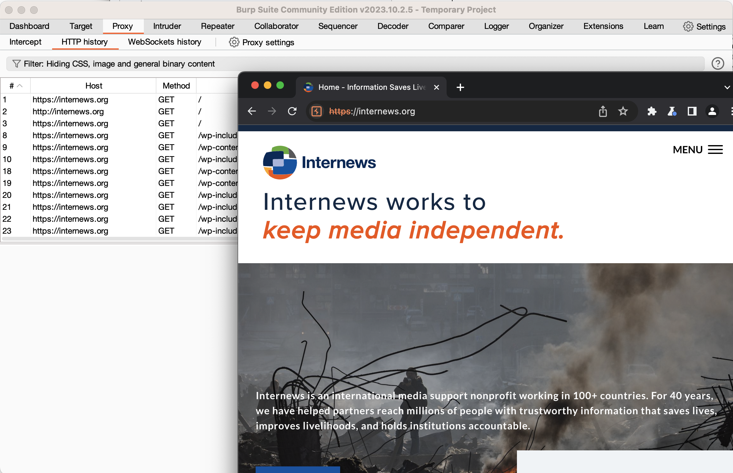Switch to the WebSockets history tab
733x473 pixels.
pos(164,42)
